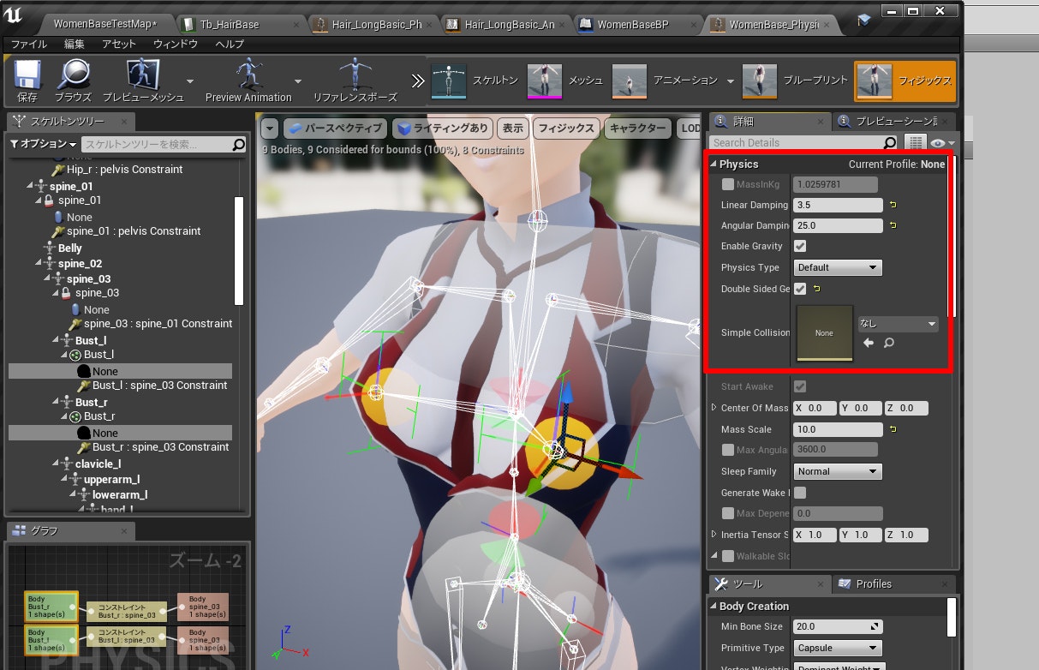Toggle Enable Gravity checkbox

pos(800,247)
